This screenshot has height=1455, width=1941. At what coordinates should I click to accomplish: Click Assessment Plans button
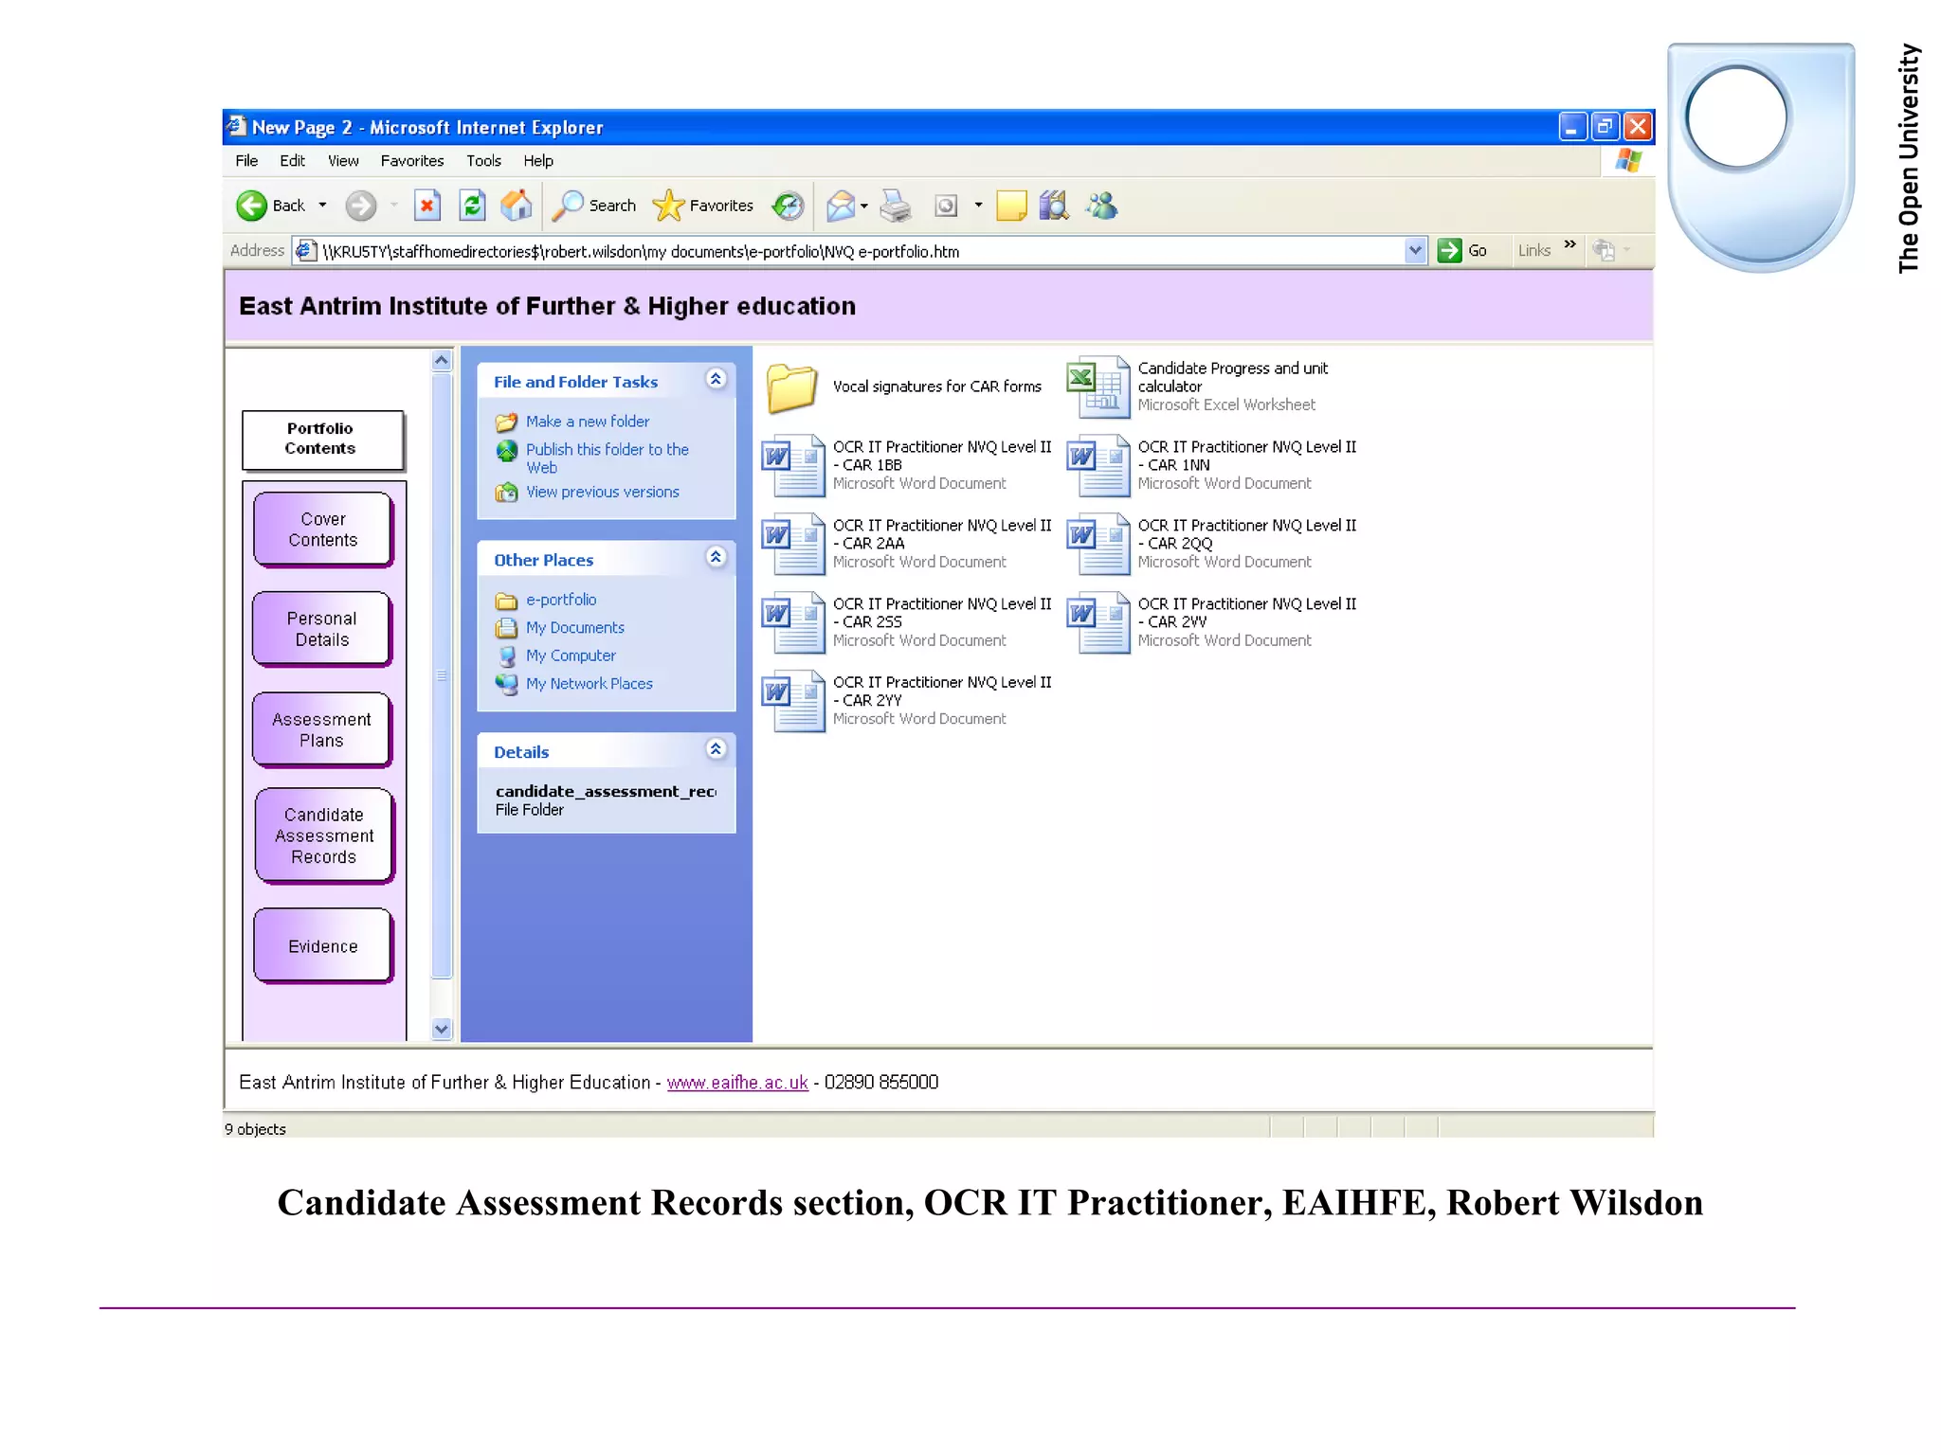[x=322, y=730]
